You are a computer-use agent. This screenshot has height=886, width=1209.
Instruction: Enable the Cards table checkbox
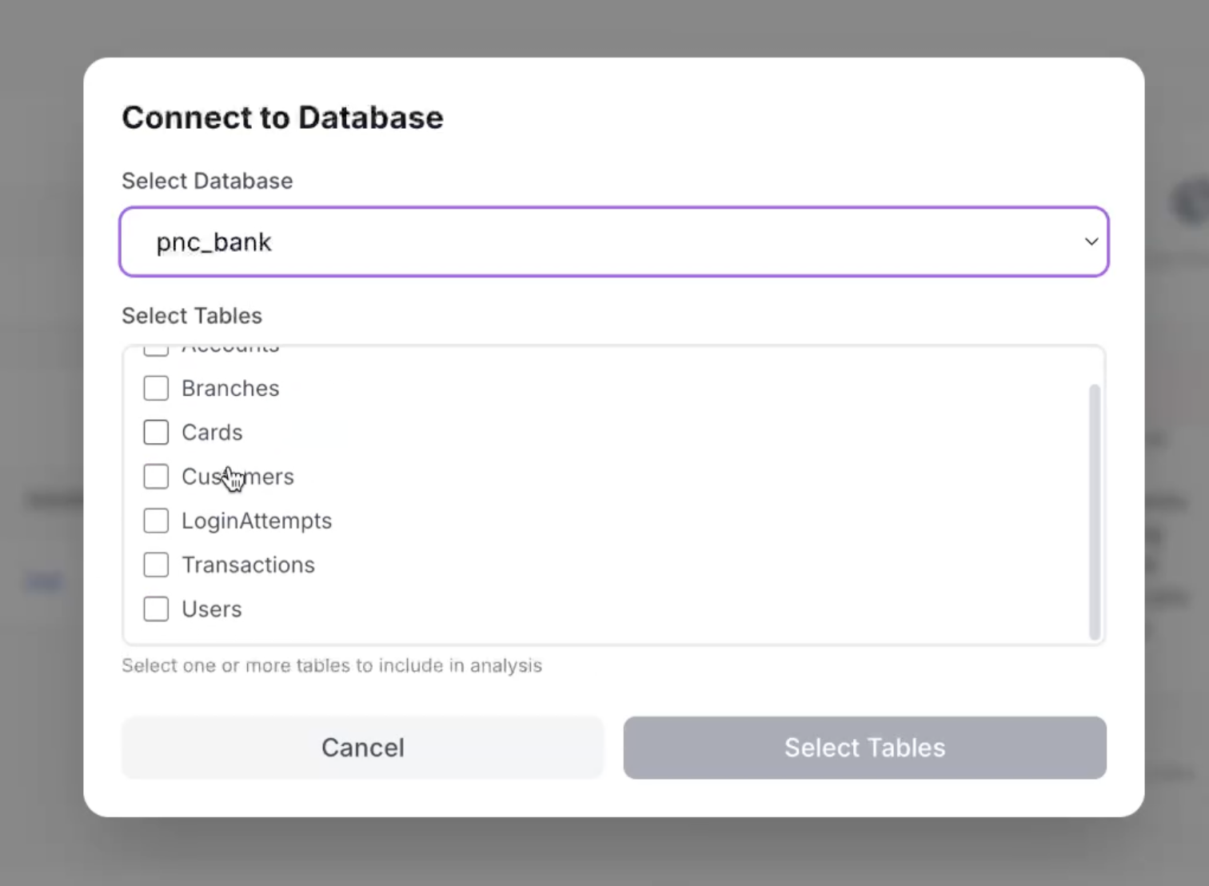[x=156, y=433]
